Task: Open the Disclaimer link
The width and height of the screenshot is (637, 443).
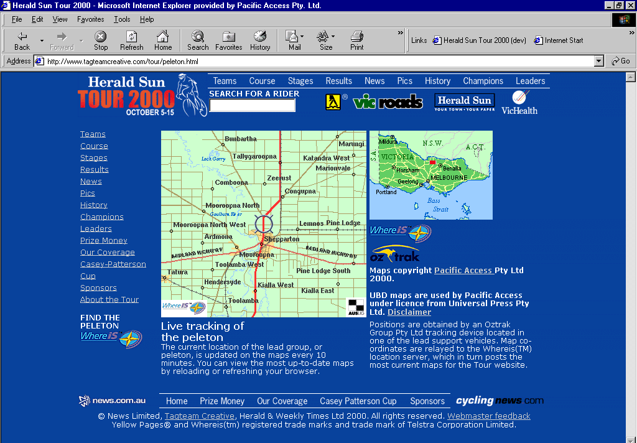Action: tap(409, 312)
